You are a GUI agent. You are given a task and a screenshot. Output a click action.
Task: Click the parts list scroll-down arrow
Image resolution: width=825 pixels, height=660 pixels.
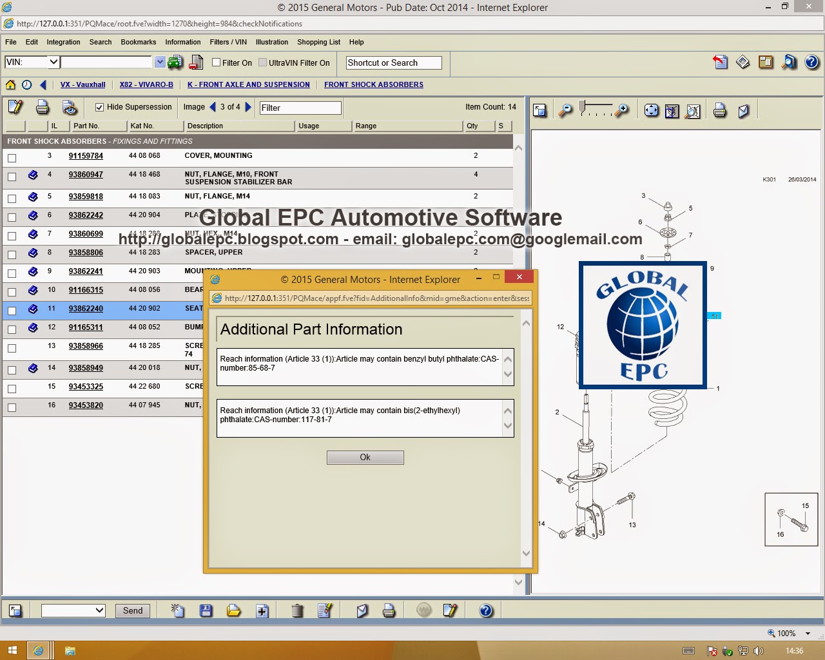[518, 582]
